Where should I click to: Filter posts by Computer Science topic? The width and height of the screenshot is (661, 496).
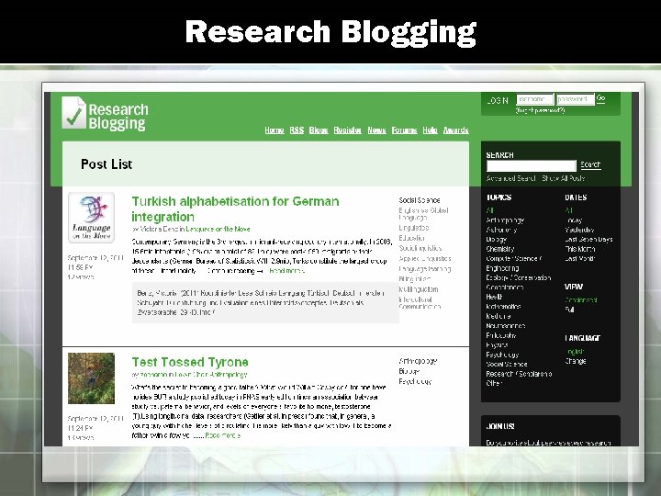513,258
